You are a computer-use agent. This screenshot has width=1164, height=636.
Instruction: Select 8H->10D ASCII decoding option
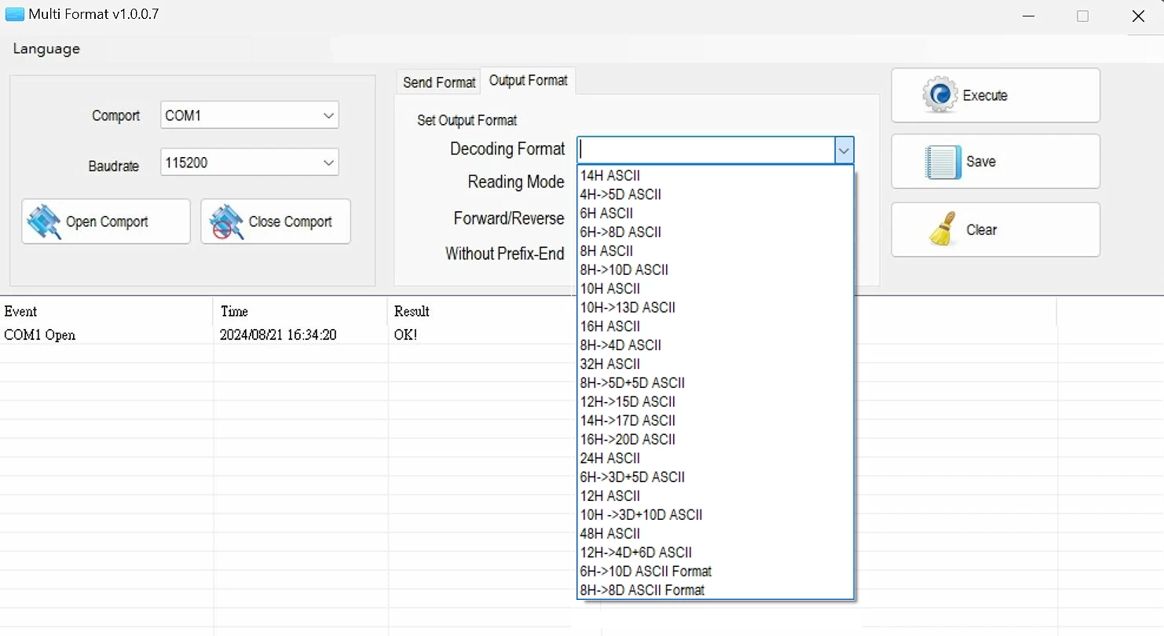624,270
